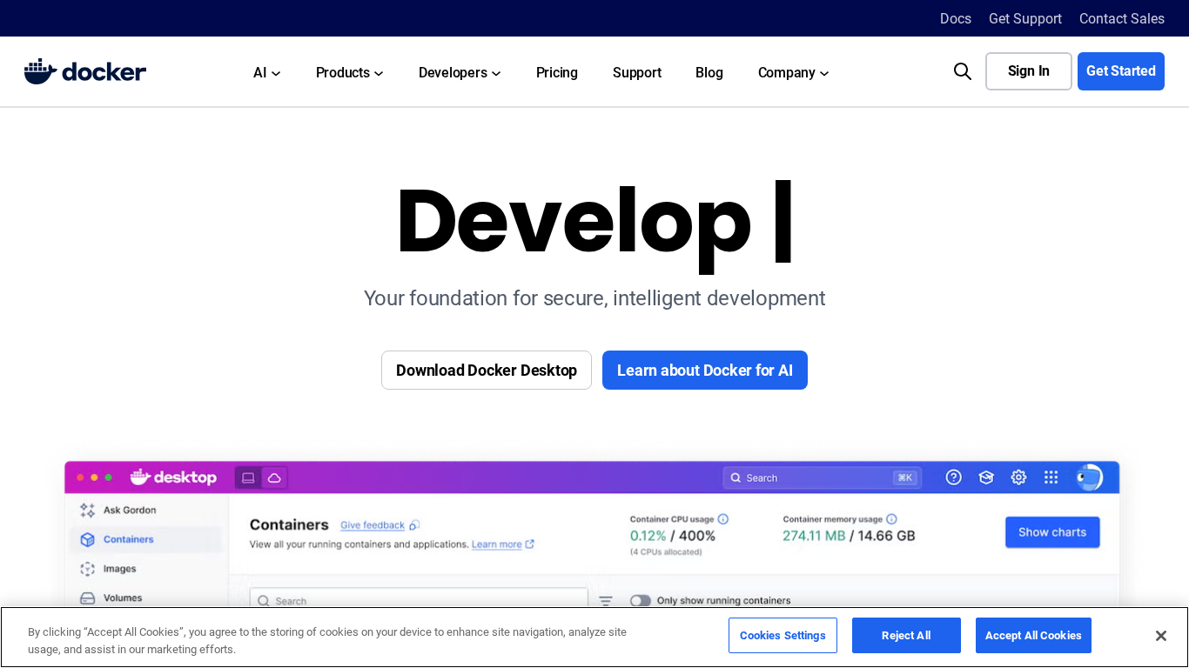Click Show charts button in preview
The width and height of the screenshot is (1189, 668).
pos(1052,532)
